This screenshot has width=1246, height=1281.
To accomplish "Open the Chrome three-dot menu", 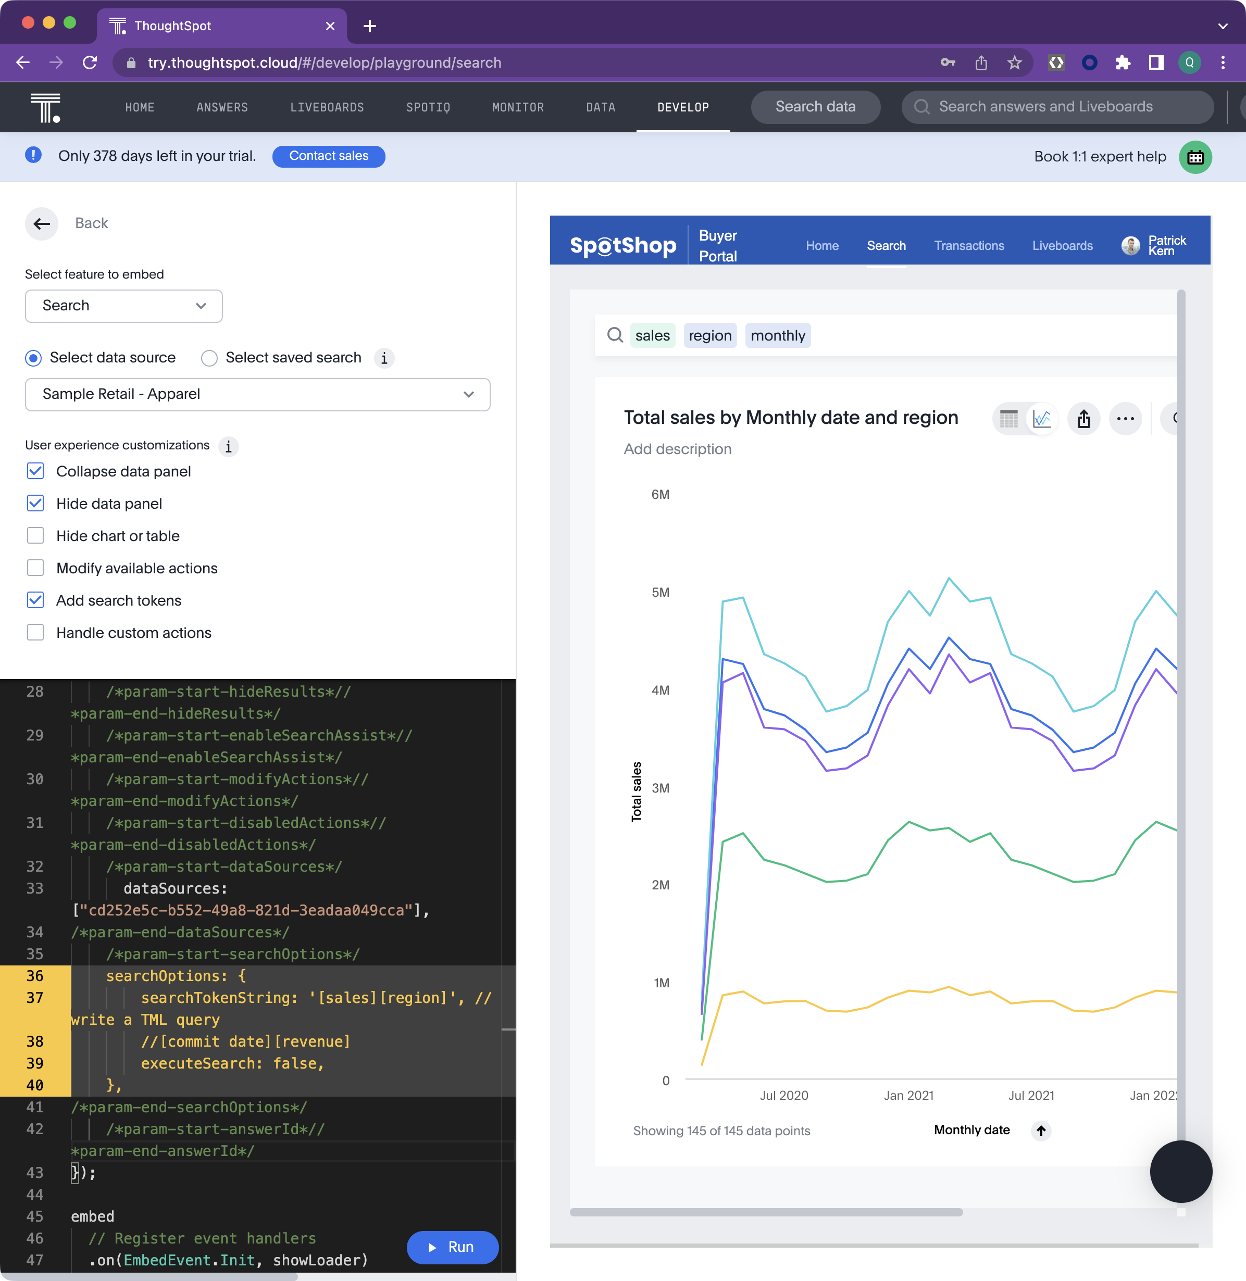I will coord(1223,62).
